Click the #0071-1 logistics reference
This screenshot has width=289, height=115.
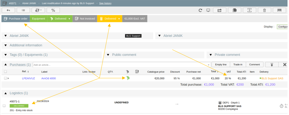point(14,101)
